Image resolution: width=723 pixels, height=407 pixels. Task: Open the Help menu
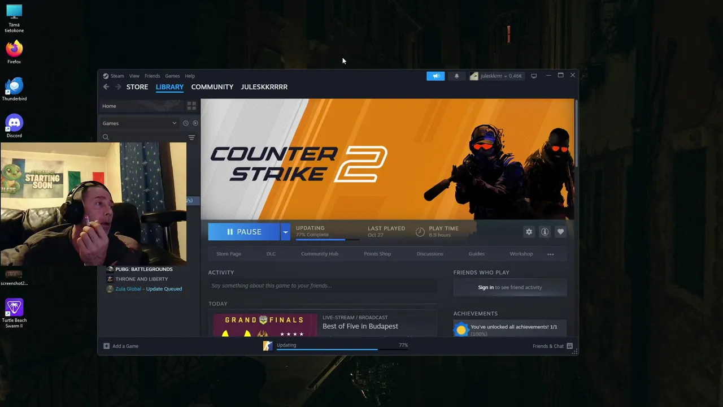point(190,76)
